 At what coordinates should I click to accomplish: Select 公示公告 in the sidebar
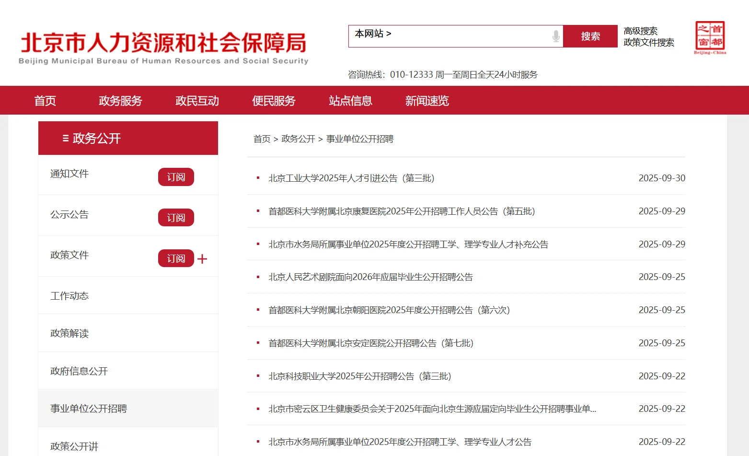(x=69, y=214)
